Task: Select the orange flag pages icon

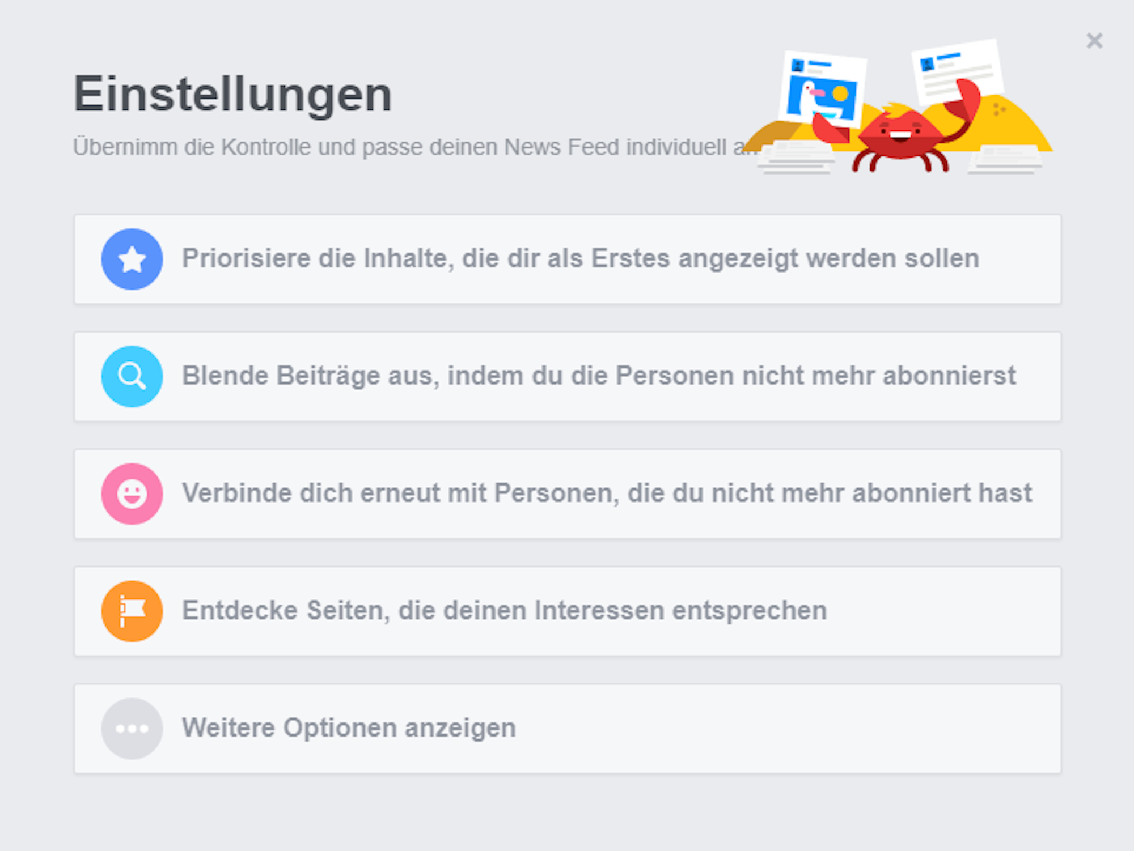Action: 132,611
